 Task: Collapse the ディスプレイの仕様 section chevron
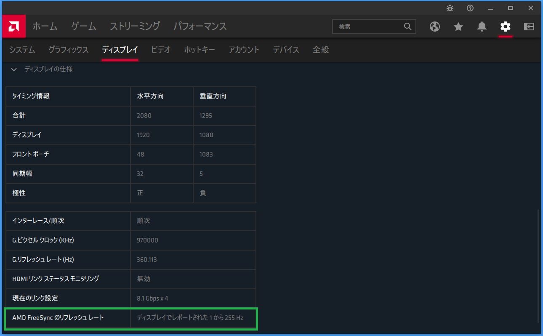(14, 69)
